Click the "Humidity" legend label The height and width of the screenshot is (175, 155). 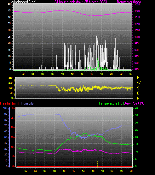(x=27, y=103)
